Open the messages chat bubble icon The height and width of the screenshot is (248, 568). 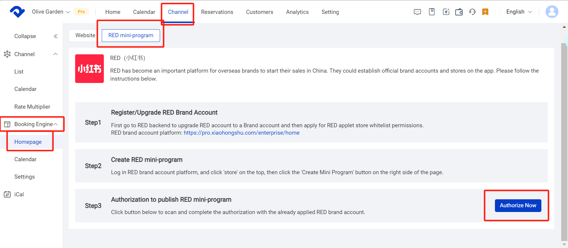point(417,12)
